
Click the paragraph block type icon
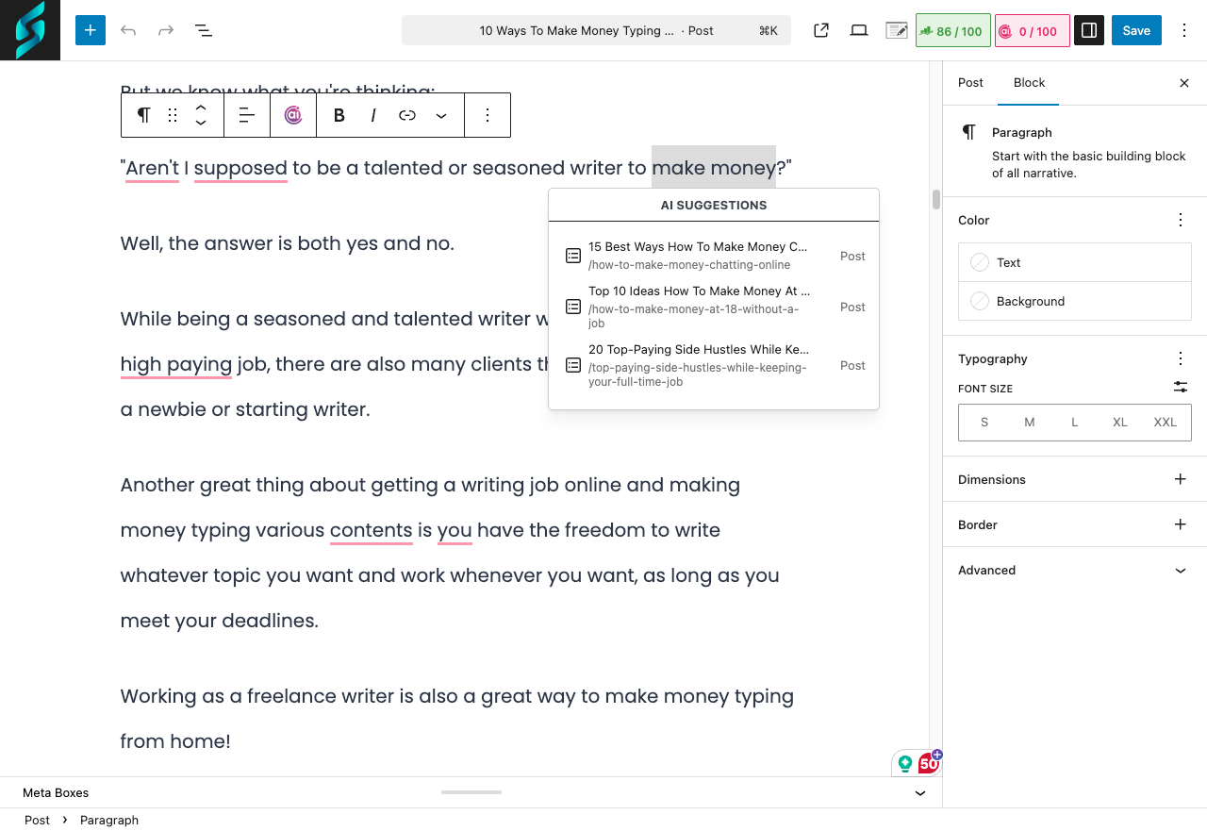(x=142, y=115)
